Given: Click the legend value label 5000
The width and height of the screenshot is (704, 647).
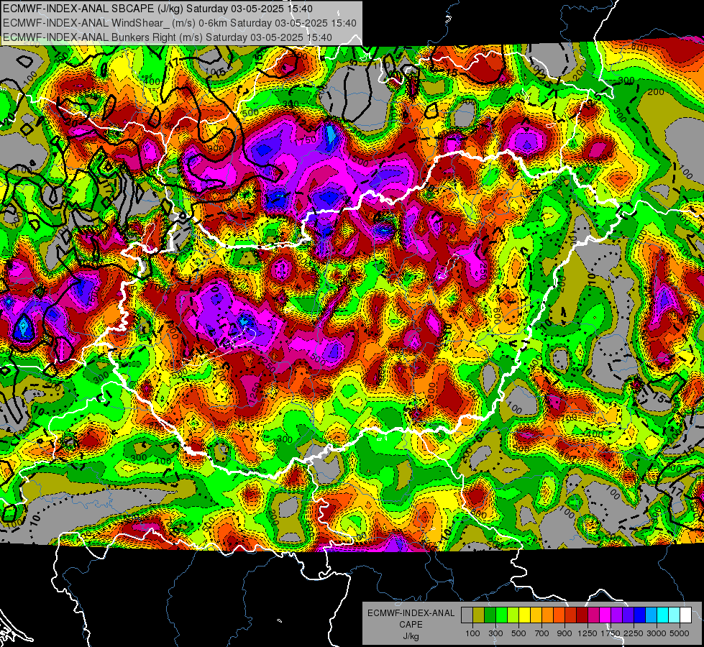Looking at the screenshot, I should pyautogui.click(x=680, y=633).
